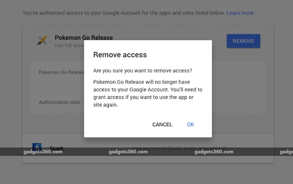Viewport: 293px width, 184px height.
Task: Click 'Has access to Gmail, basic account info'
Action: 180,148
